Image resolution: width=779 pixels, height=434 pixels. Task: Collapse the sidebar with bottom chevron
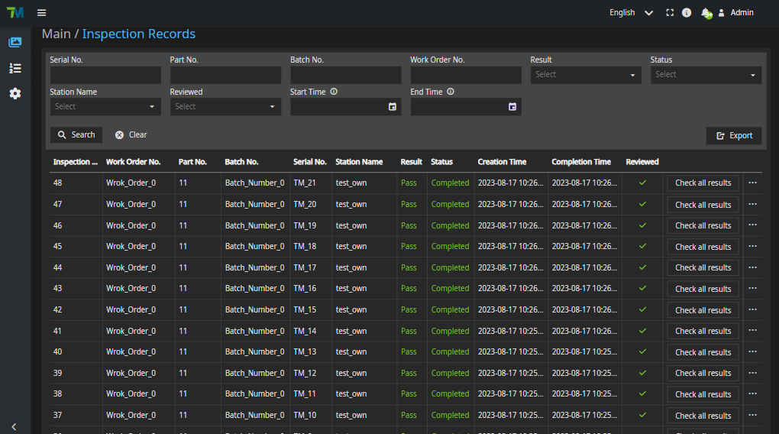[14, 426]
